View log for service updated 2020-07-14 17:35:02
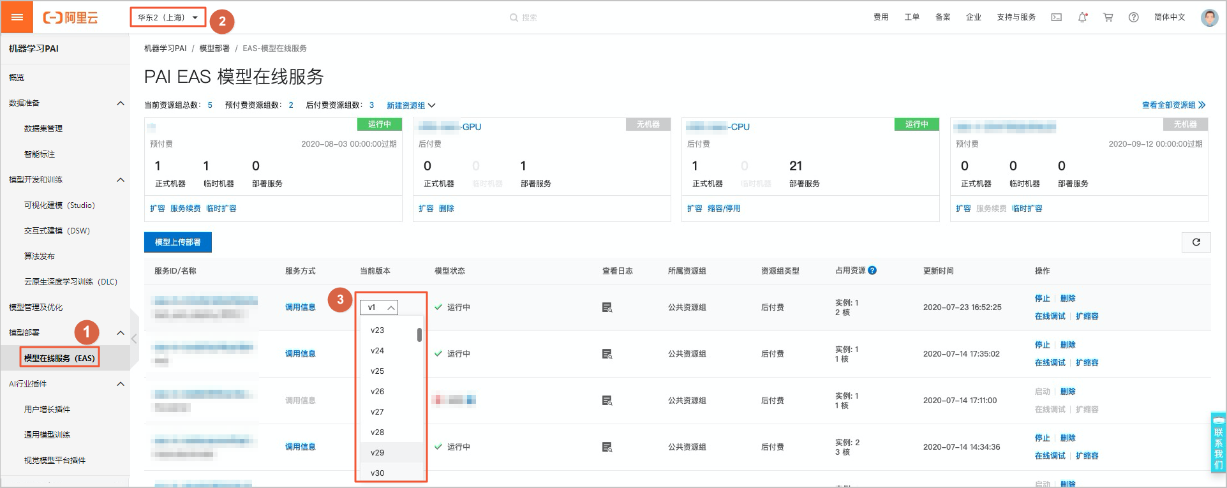This screenshot has height=488, width=1227. [x=607, y=354]
